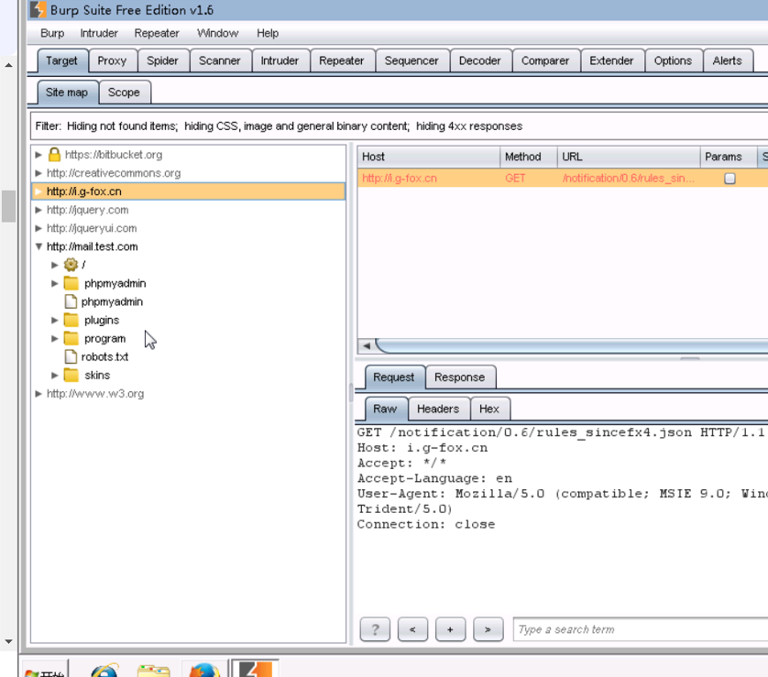
Task: Click the skins folder icon
Action: 71,376
